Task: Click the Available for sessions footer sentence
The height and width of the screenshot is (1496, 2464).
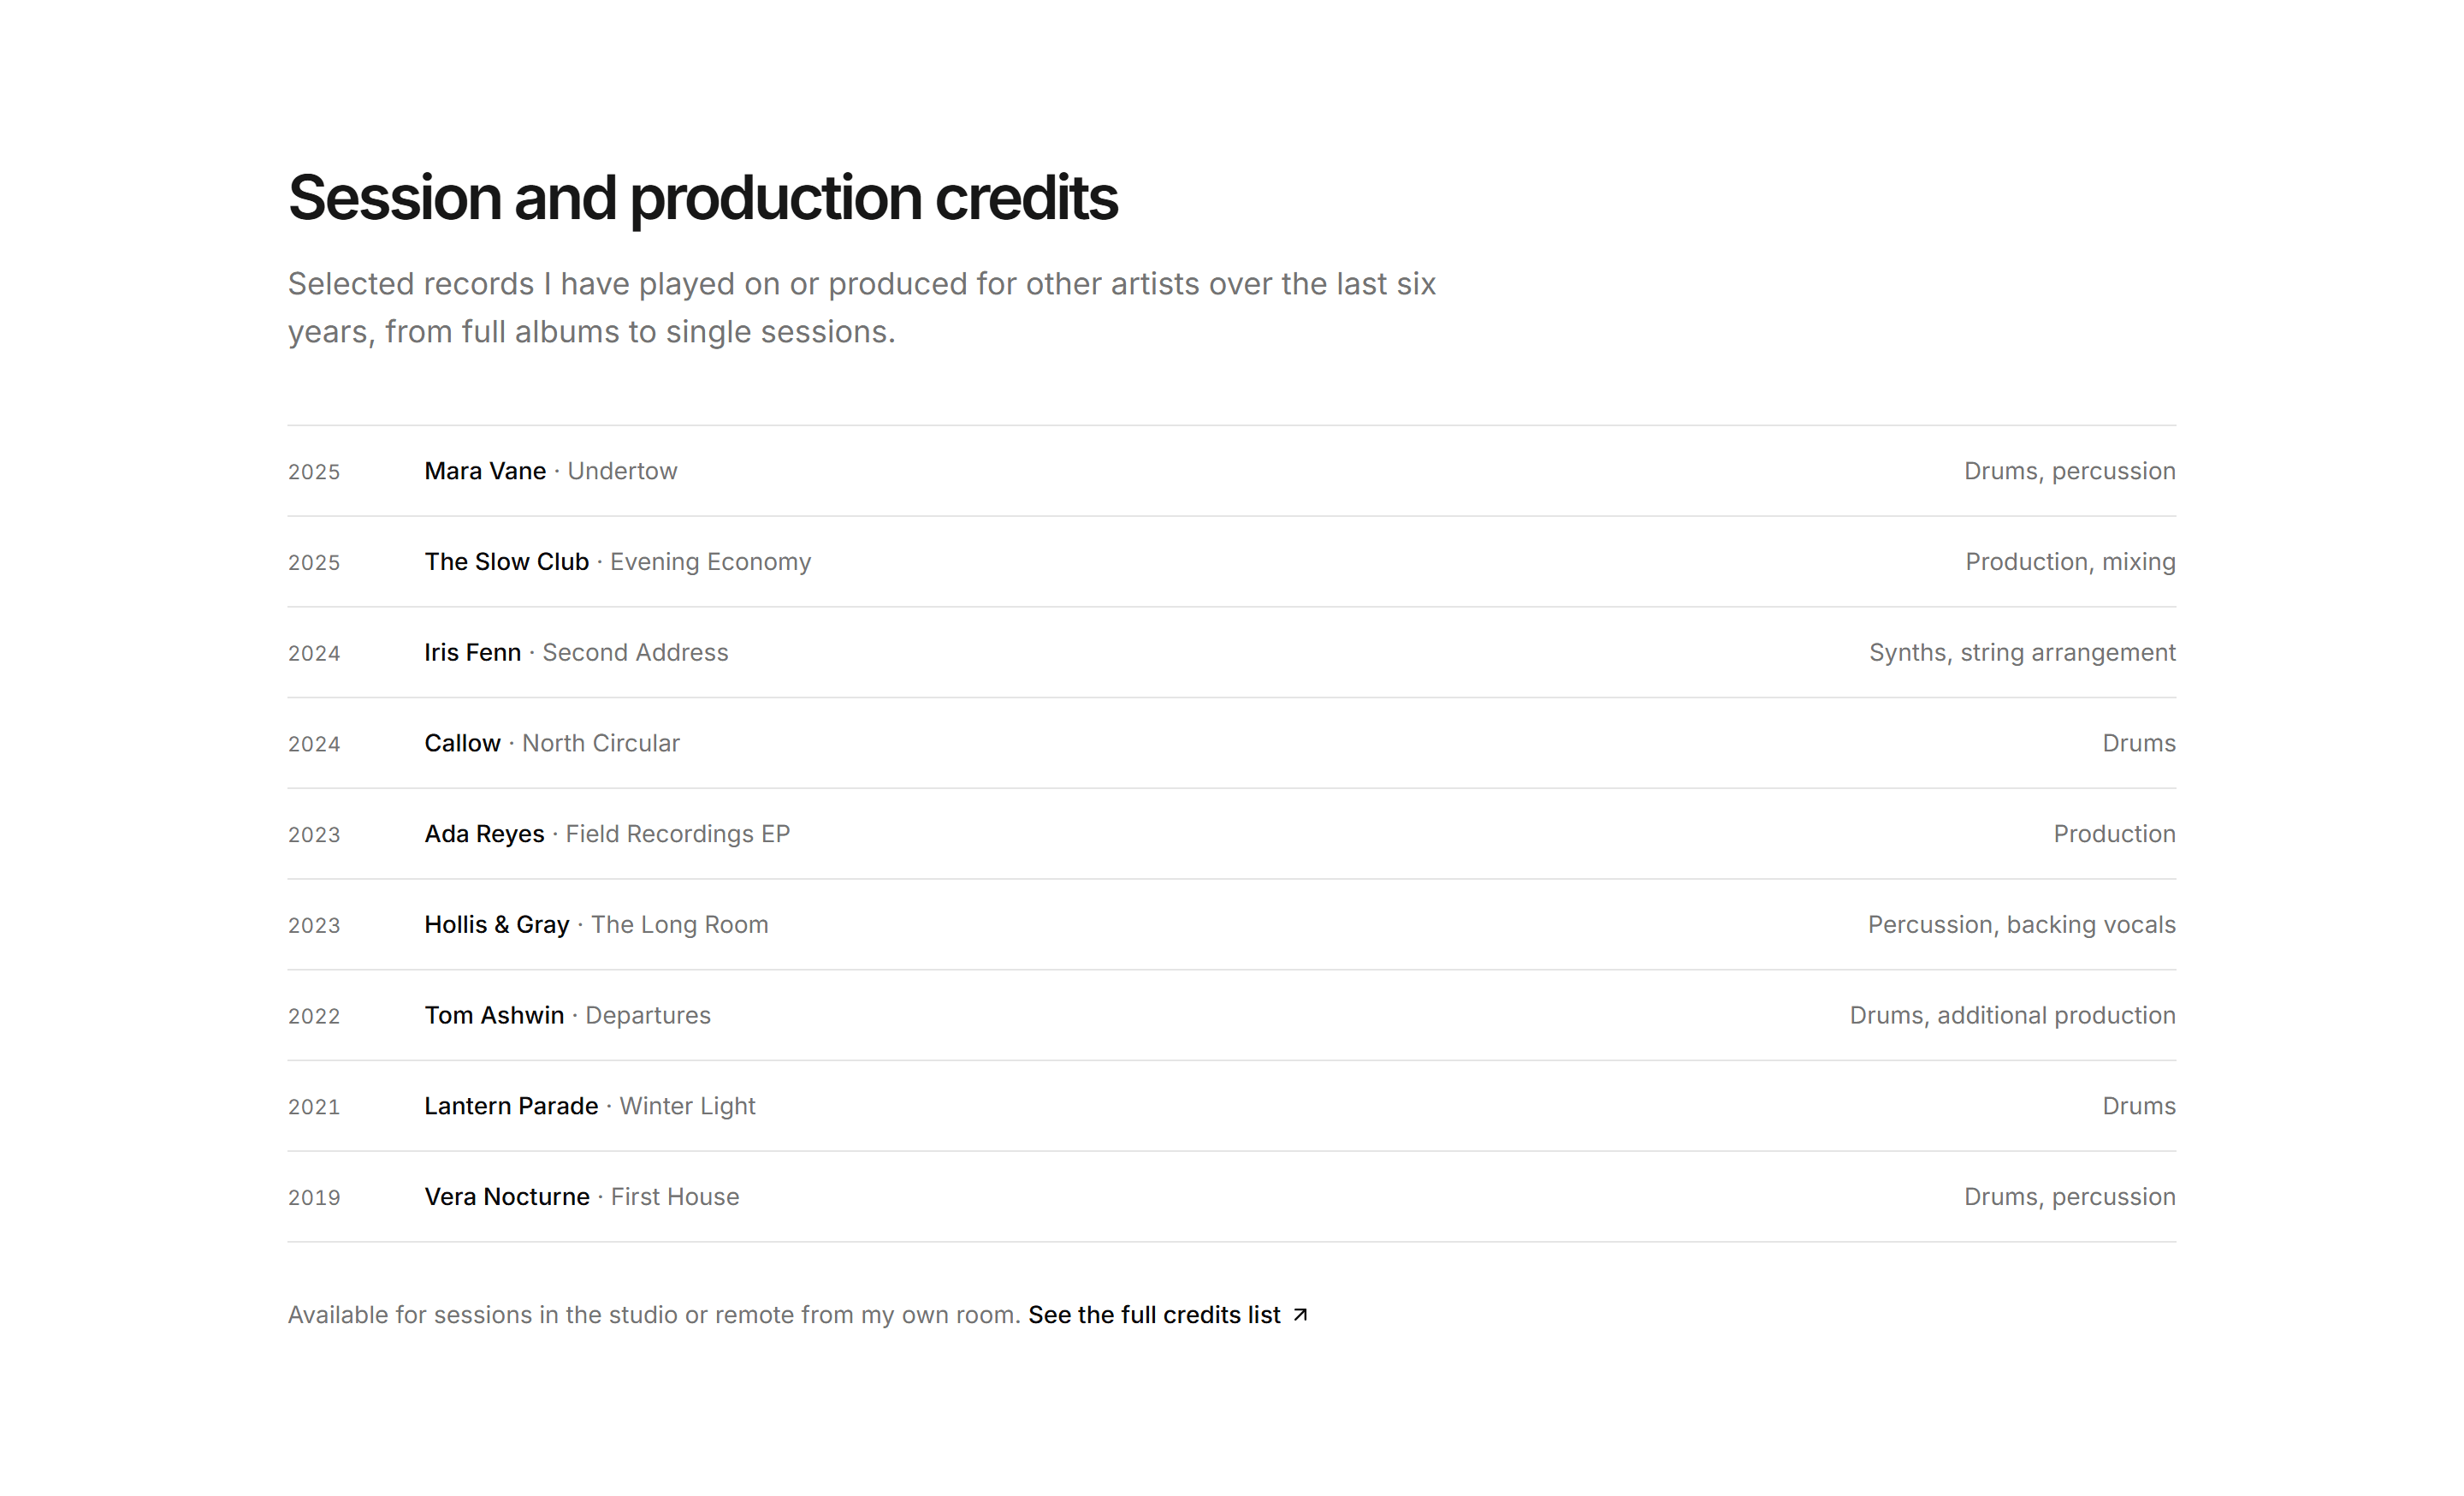Action: 654,1315
